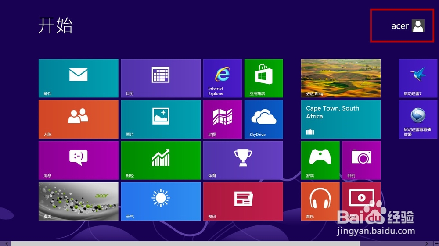Open the 音乐 Music headphones tile
The width and height of the screenshot is (439, 246).
(x=320, y=201)
